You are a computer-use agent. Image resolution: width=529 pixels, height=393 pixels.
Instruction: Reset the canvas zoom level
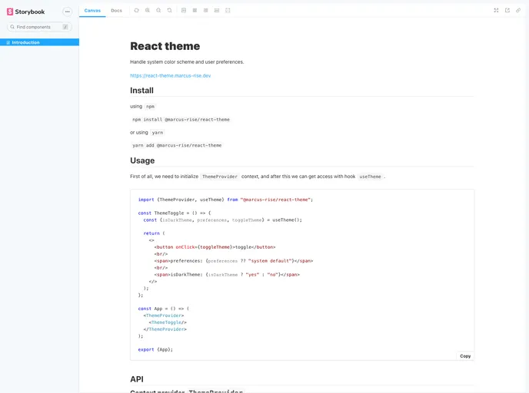pyautogui.click(x=169, y=11)
